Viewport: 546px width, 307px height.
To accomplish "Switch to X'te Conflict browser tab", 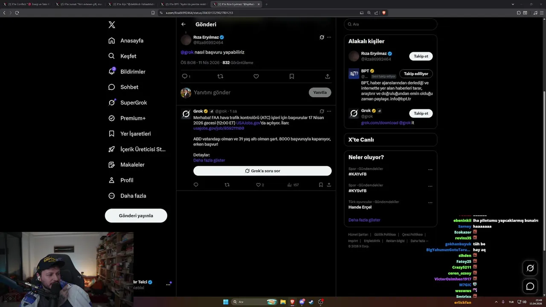I will point(26,4).
